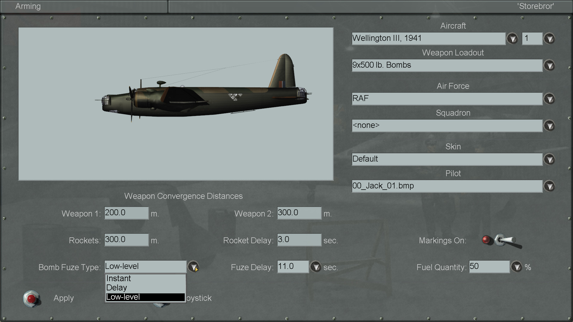Expand the Squadron dropdown arrow
Viewport: 573px width, 322px height.
pyautogui.click(x=549, y=126)
